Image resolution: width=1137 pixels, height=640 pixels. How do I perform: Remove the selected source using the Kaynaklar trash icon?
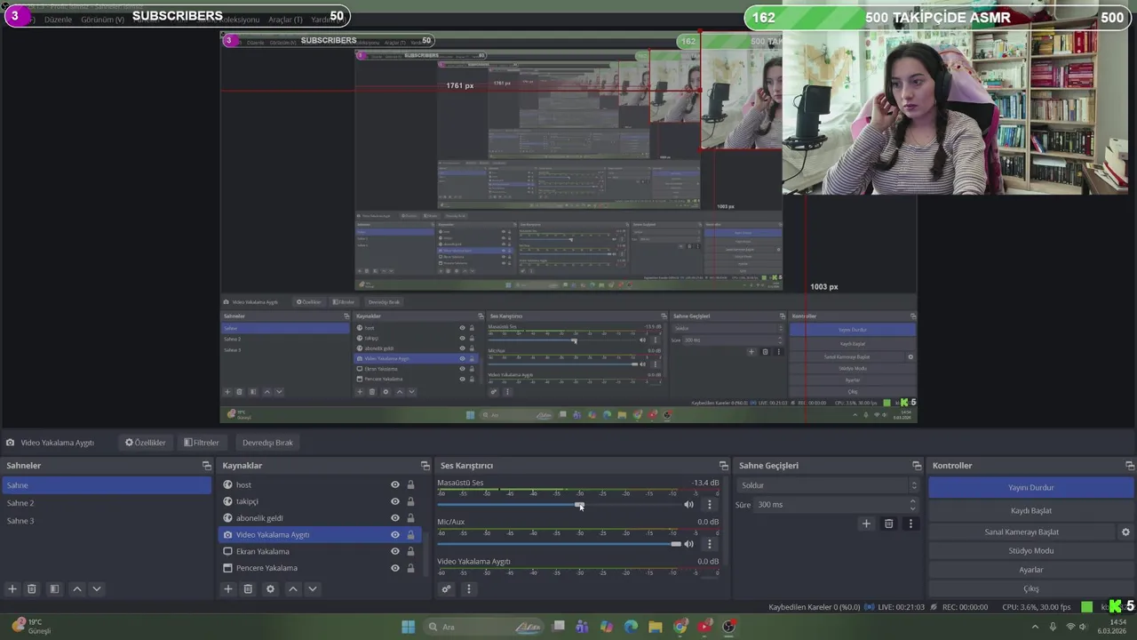[x=248, y=588]
